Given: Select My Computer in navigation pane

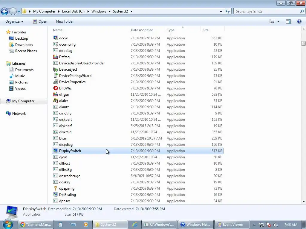Looking at the screenshot, I should click(x=23, y=101).
